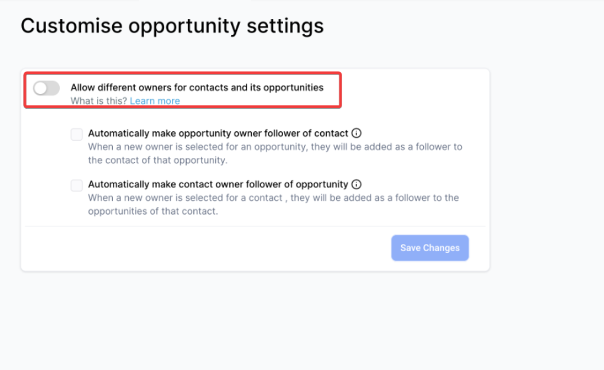Click description starting "When a new owner is selected for a contact"
The width and height of the screenshot is (604, 370).
[273, 197]
